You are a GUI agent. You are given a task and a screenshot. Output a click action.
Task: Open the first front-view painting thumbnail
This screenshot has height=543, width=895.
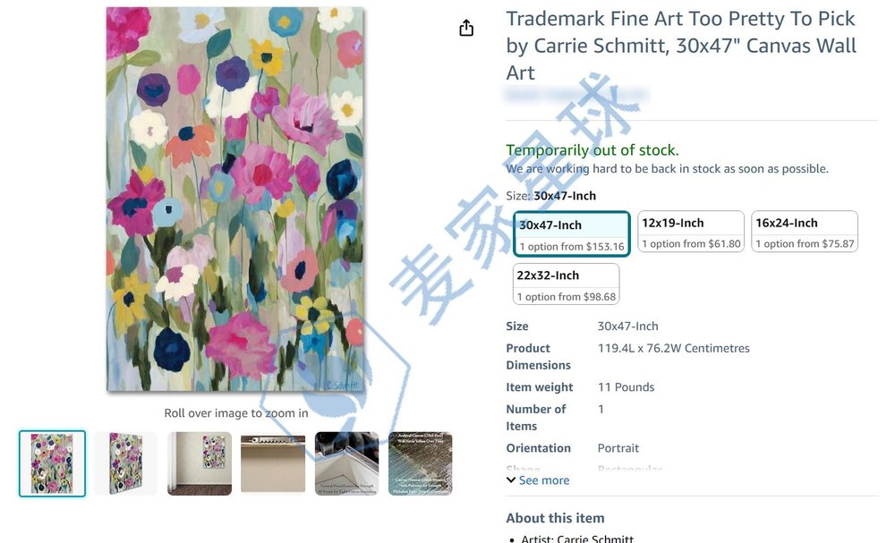(53, 463)
